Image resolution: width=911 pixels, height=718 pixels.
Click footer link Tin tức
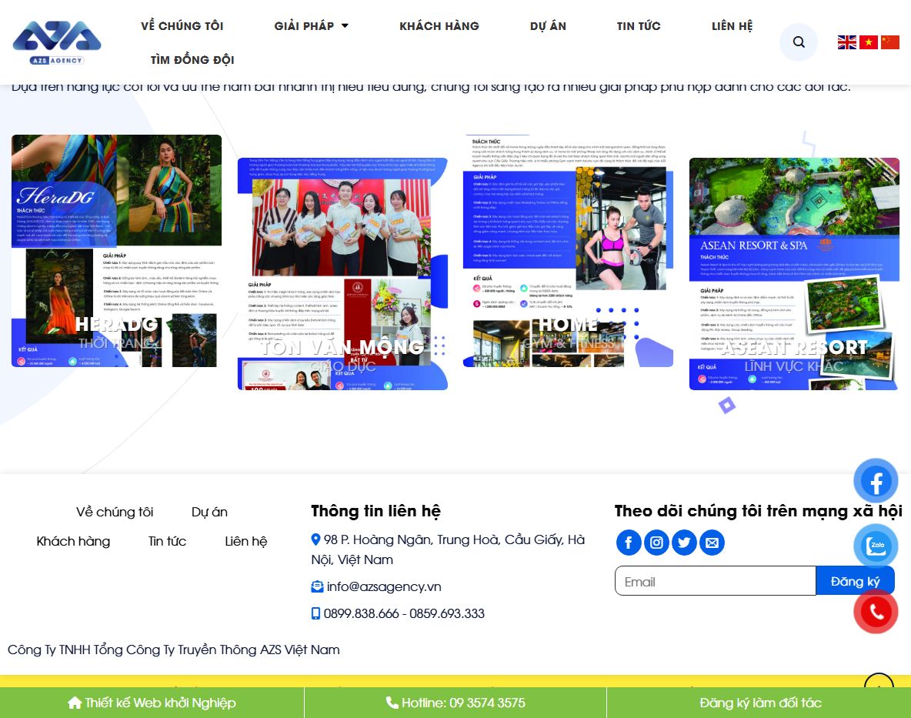click(x=167, y=541)
